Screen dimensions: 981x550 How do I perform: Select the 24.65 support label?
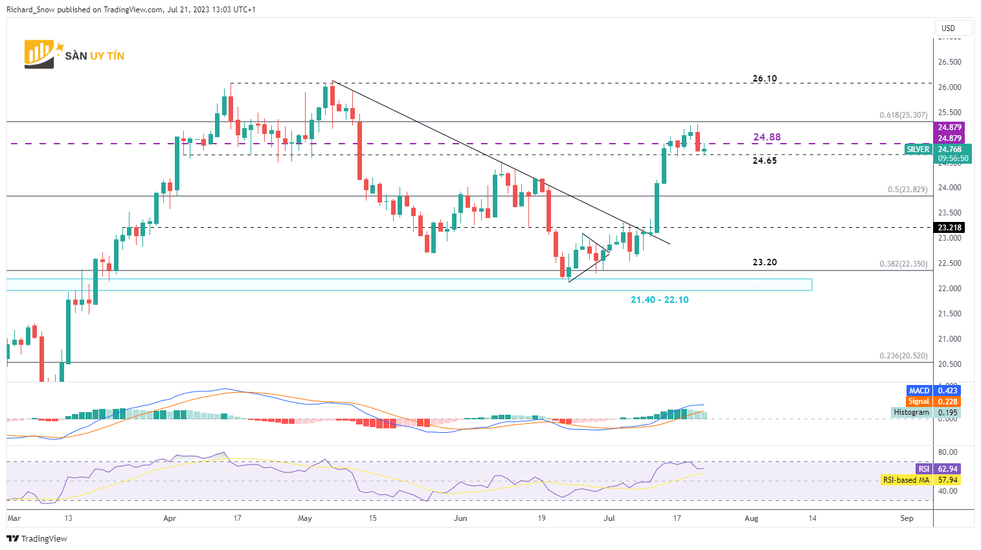(x=764, y=160)
